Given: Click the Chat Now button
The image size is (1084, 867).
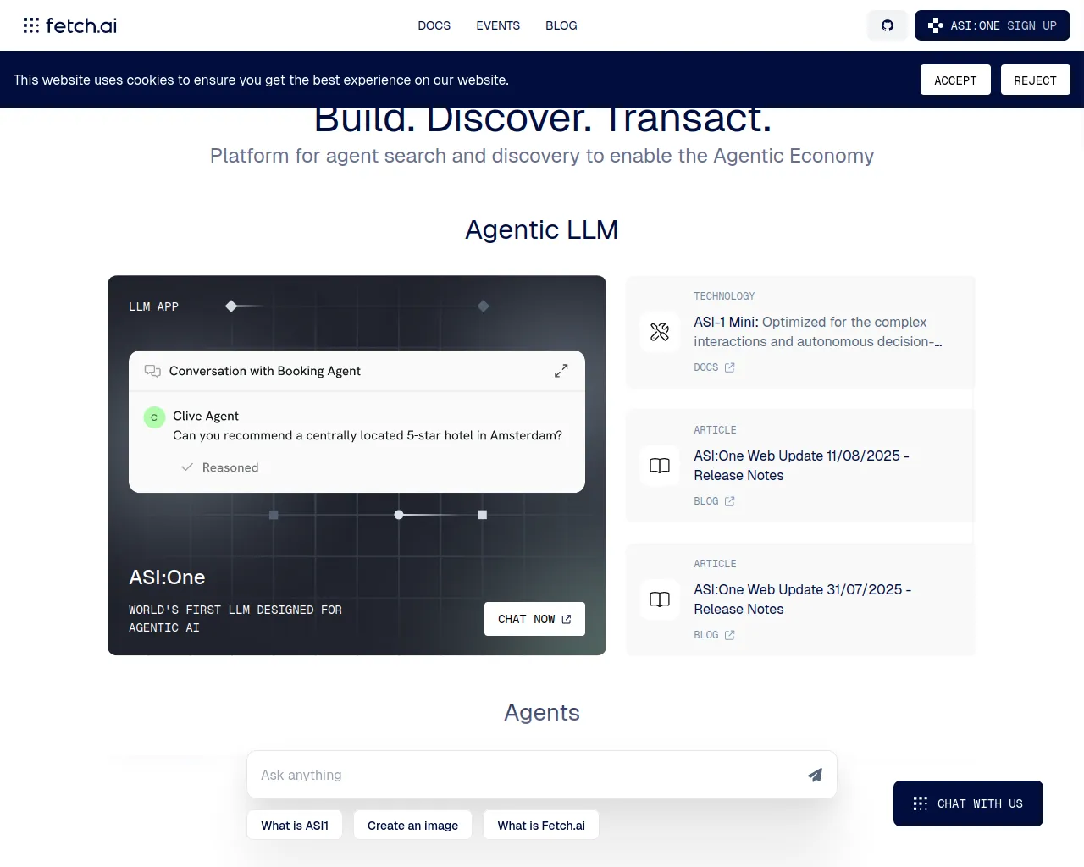Looking at the screenshot, I should coord(534,619).
